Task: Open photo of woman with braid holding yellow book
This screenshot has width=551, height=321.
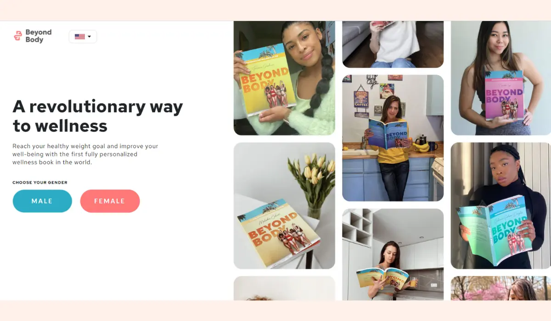Action: click(x=284, y=78)
